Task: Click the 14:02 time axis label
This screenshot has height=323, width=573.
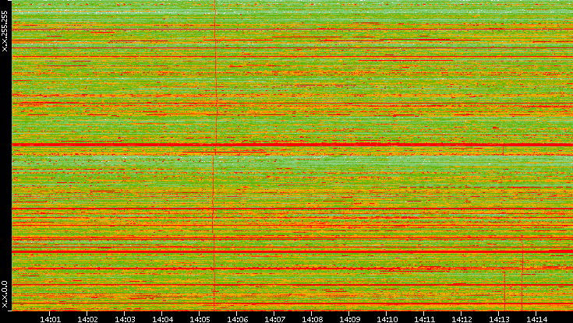Action: [x=87, y=319]
